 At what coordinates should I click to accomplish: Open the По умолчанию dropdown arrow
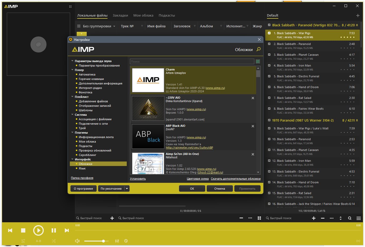tap(127, 189)
